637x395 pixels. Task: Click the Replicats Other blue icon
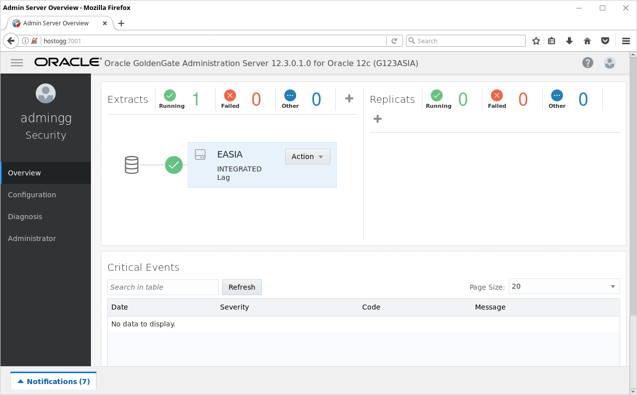coord(557,95)
